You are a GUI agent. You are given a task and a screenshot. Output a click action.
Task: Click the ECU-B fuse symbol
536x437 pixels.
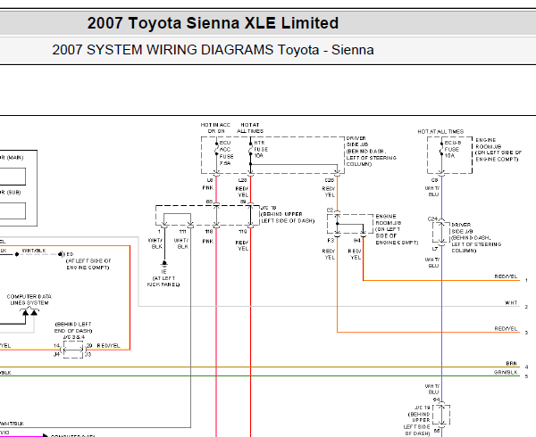(x=441, y=149)
